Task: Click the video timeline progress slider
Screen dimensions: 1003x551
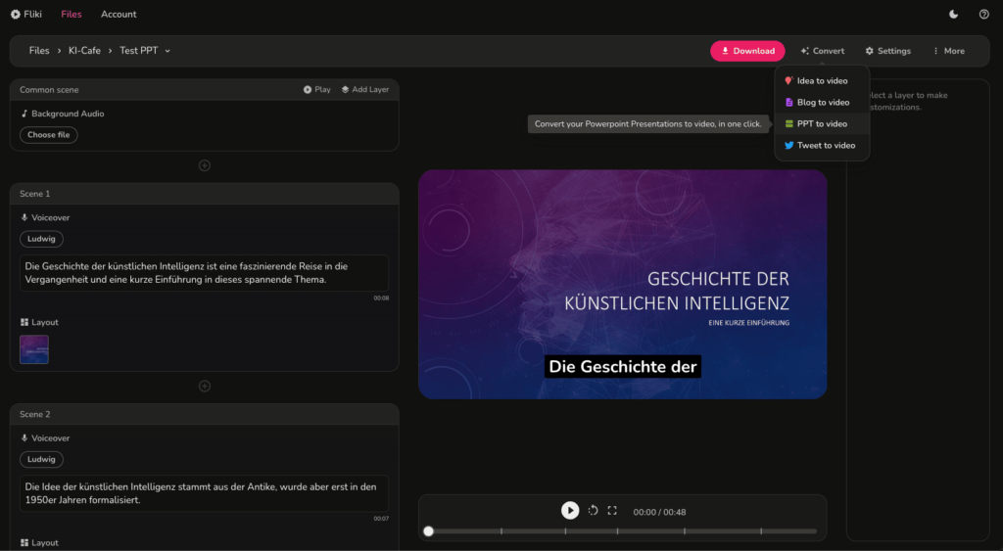Action: (621, 531)
